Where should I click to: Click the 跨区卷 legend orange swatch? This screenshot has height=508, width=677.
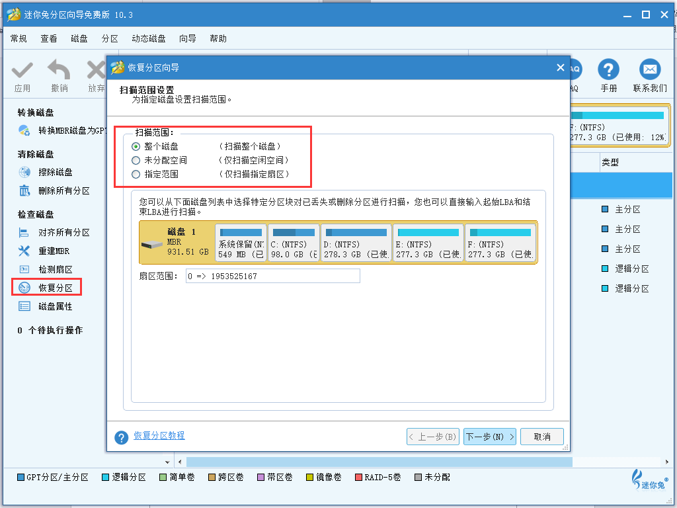[212, 478]
